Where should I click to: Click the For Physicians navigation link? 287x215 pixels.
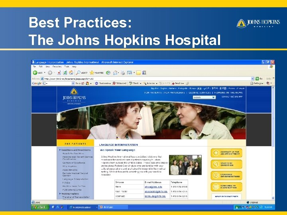click(x=175, y=93)
